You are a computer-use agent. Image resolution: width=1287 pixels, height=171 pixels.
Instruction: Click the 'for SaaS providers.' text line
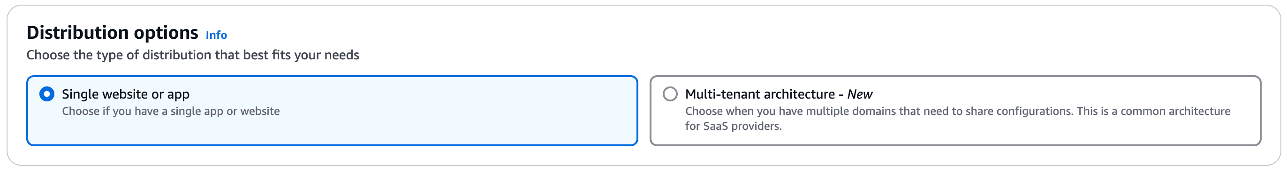coord(733,126)
